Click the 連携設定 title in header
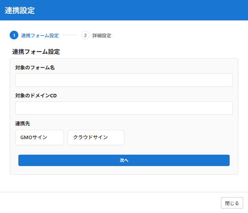The width and height of the screenshot is (248, 213). tap(20, 10)
